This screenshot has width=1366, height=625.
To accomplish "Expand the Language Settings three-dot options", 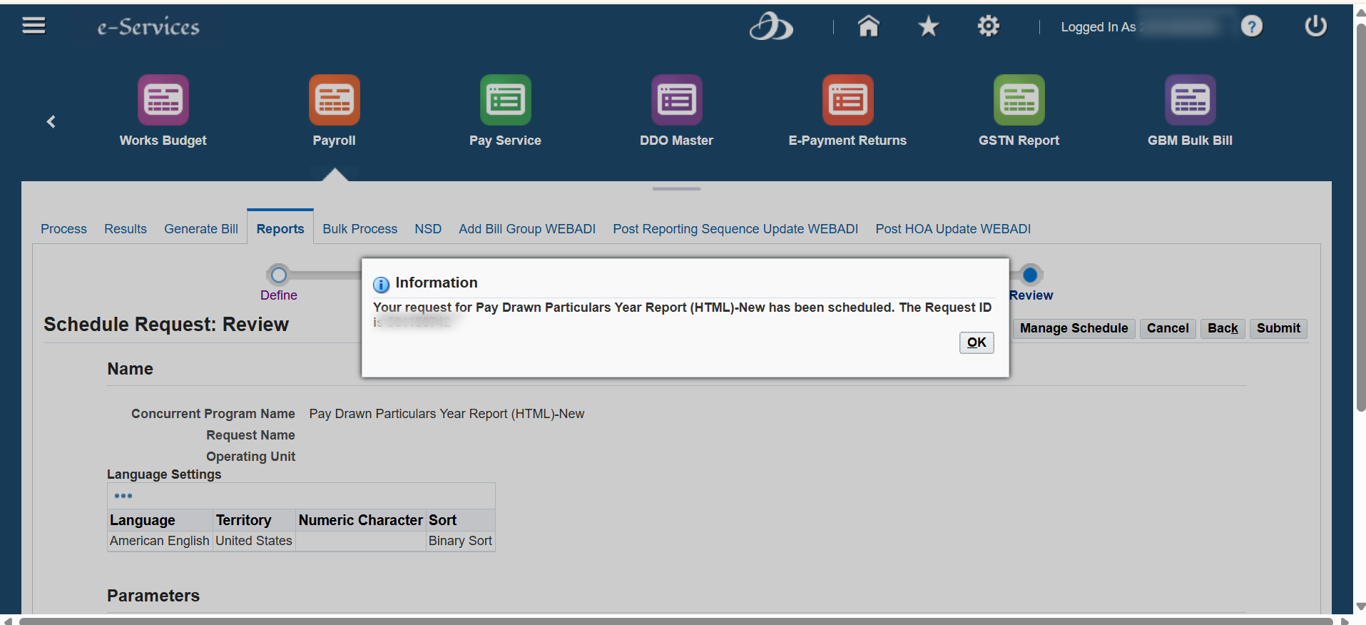I will click(123, 496).
